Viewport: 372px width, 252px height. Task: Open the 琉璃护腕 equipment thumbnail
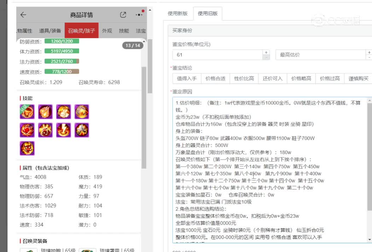pyautogui.click(x=29, y=250)
